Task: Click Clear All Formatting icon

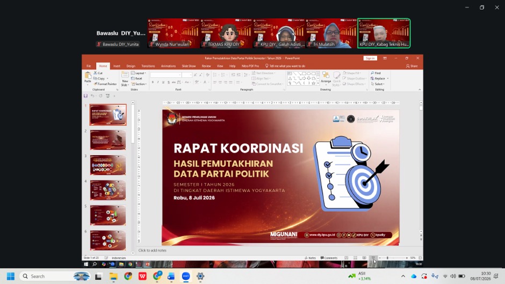Action: 207,75
